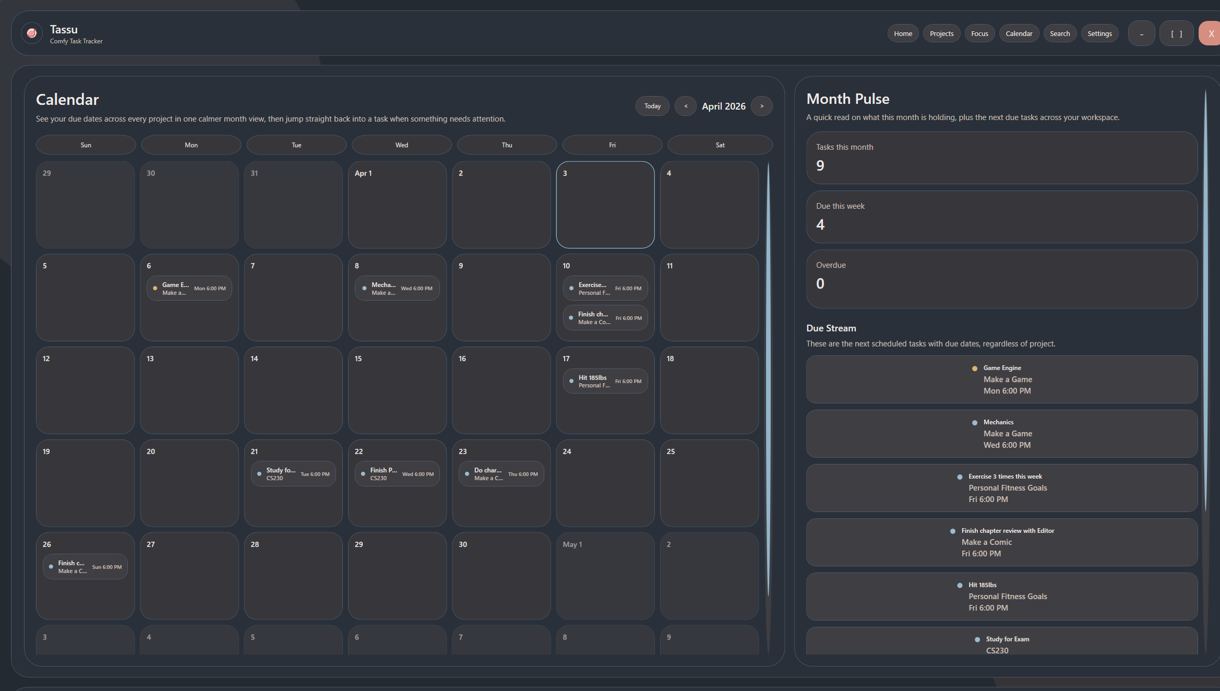Open Finish chapter review in Due Stream
The image size is (1220, 691).
(x=1001, y=542)
